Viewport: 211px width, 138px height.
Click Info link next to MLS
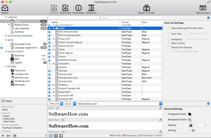[x=44, y=59]
